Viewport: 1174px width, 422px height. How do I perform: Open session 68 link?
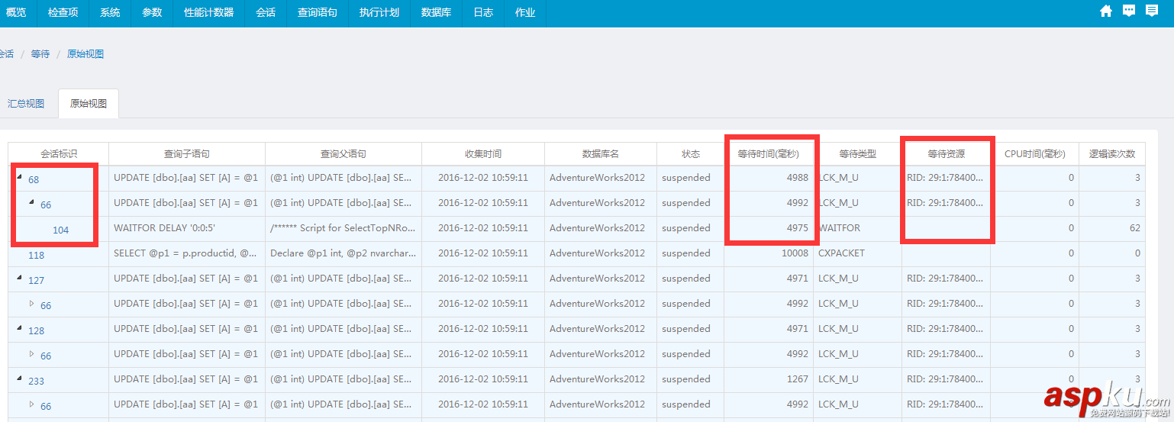(x=34, y=179)
